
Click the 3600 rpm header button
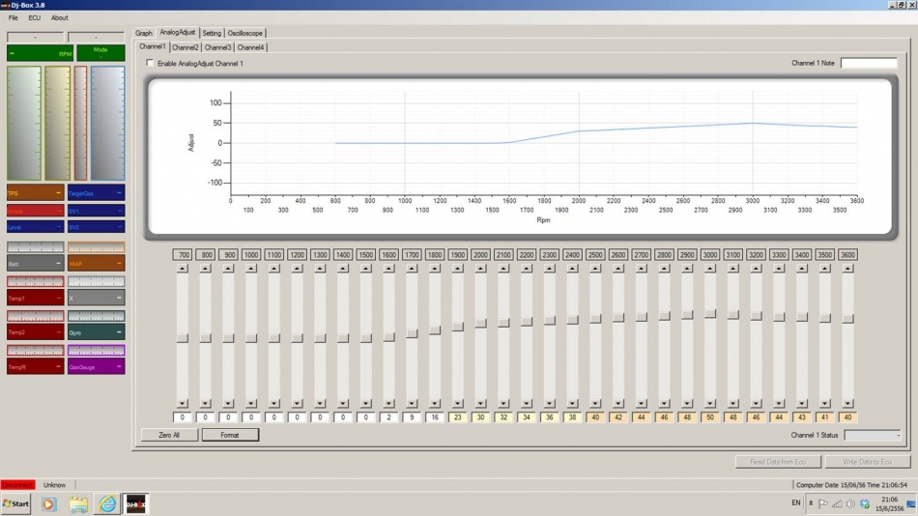coord(847,255)
